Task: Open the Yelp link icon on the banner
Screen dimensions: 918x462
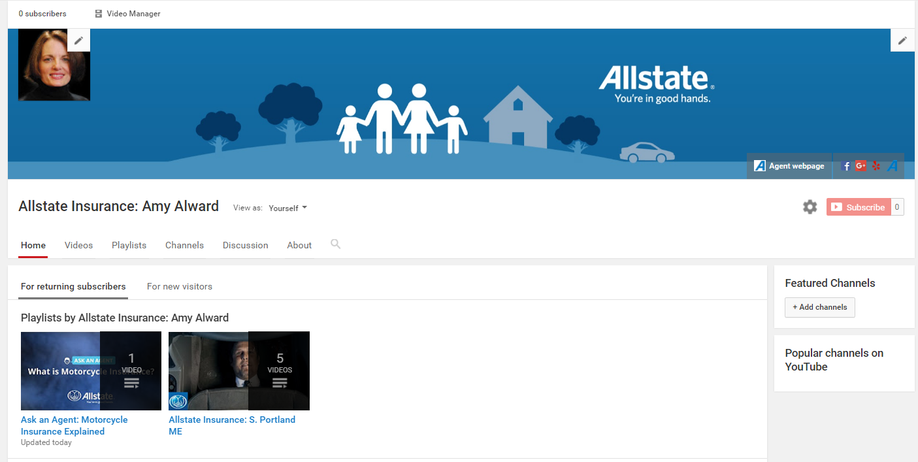Action: (876, 166)
